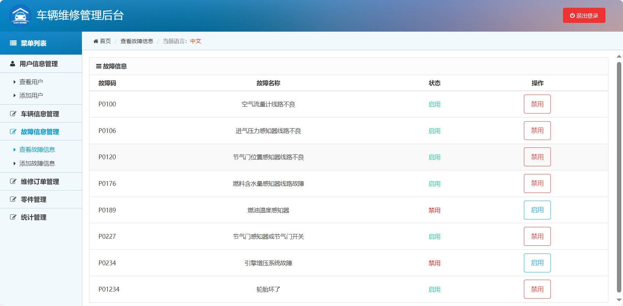Collapse the 故障信息管理 menu section
Image resolution: width=623 pixels, height=306 pixels.
(41, 132)
